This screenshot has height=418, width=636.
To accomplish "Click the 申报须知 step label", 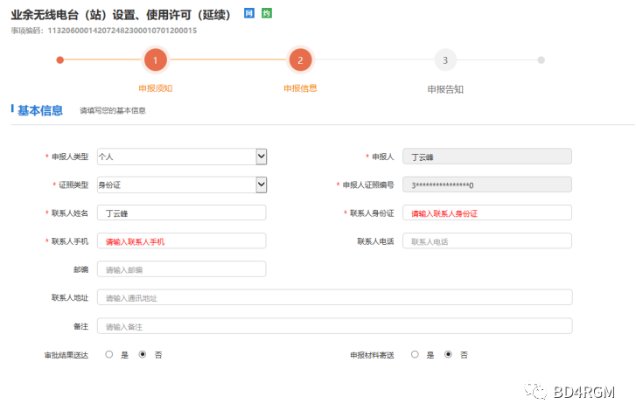I will click(156, 88).
